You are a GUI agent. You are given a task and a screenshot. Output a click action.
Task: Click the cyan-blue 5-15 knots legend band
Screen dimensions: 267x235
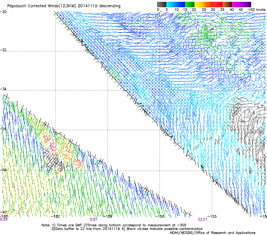pos(176,4)
